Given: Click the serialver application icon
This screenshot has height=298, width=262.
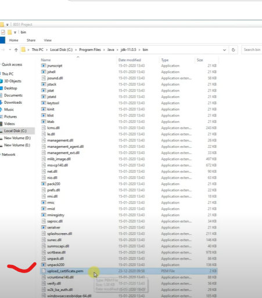Looking at the screenshot, I should (x=44, y=227).
